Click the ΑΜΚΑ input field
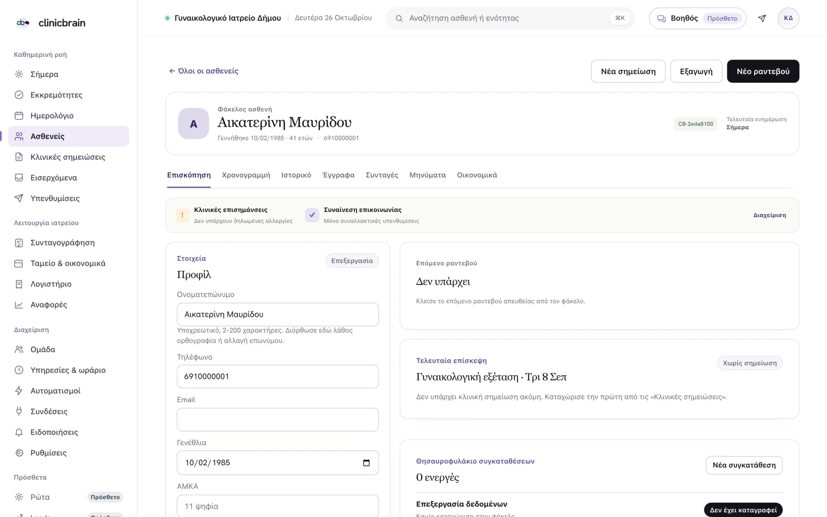The image size is (827, 517). point(278,506)
